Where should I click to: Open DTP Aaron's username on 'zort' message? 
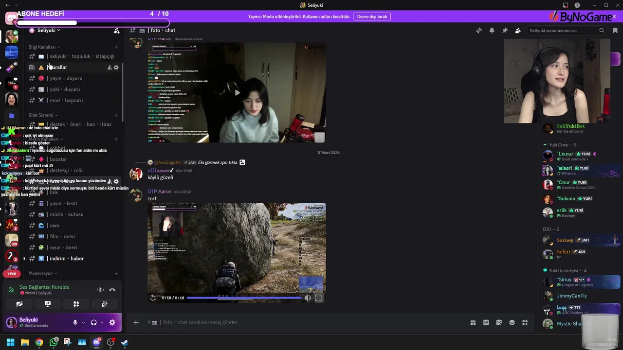160,192
